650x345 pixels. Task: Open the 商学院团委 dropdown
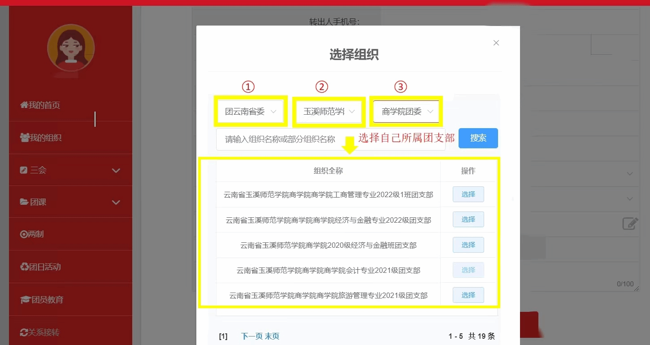click(406, 112)
